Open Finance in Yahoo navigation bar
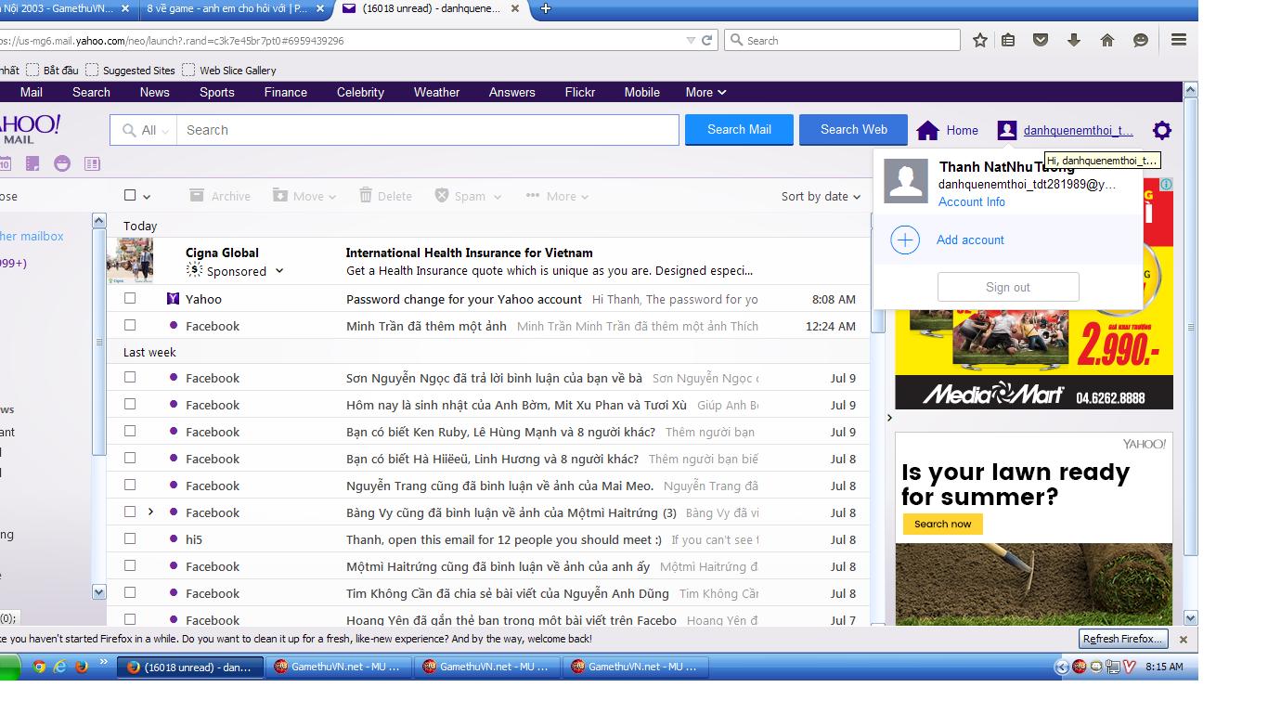This screenshot has height=713, width=1268. [x=286, y=92]
